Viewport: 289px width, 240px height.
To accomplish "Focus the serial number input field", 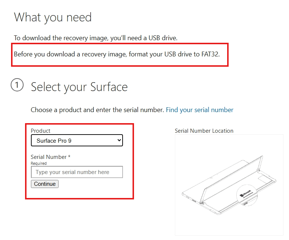I will pos(77,172).
